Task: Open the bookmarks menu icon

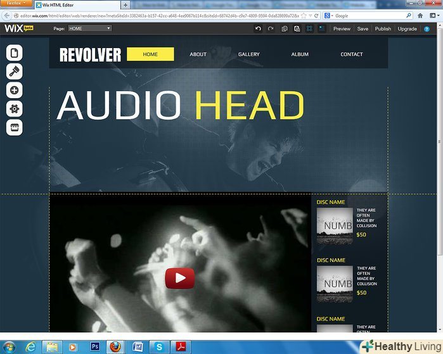Action: (433, 16)
